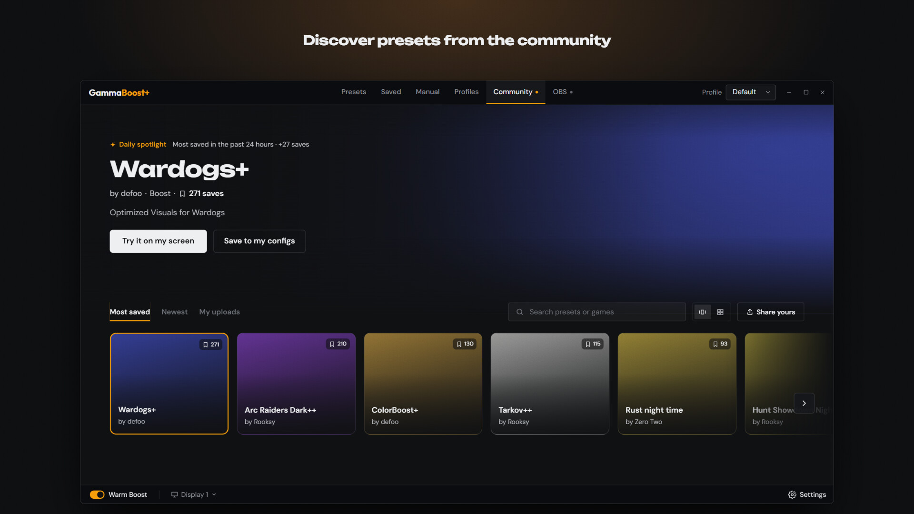Expand the Display 1 dropdown

point(194,494)
